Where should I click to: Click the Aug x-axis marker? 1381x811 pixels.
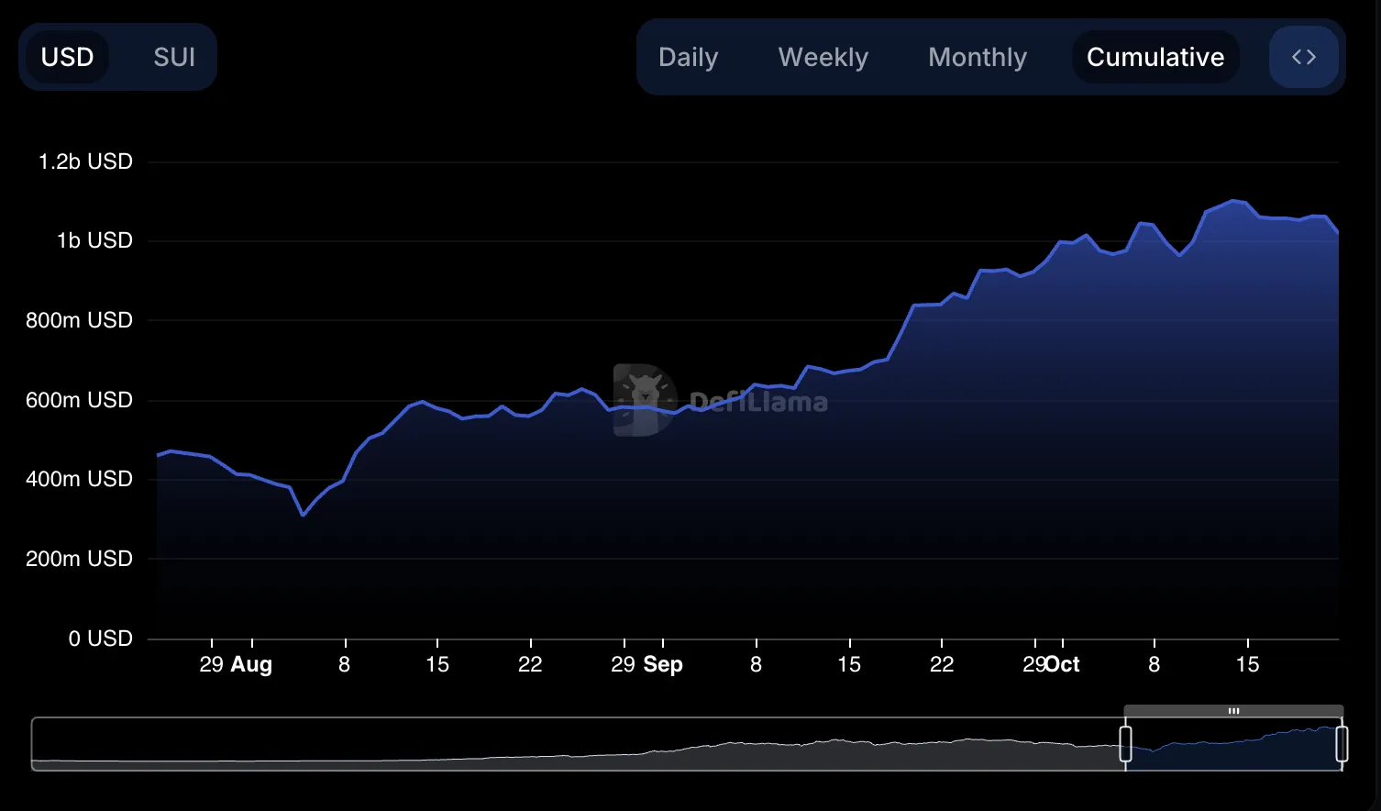click(x=251, y=664)
